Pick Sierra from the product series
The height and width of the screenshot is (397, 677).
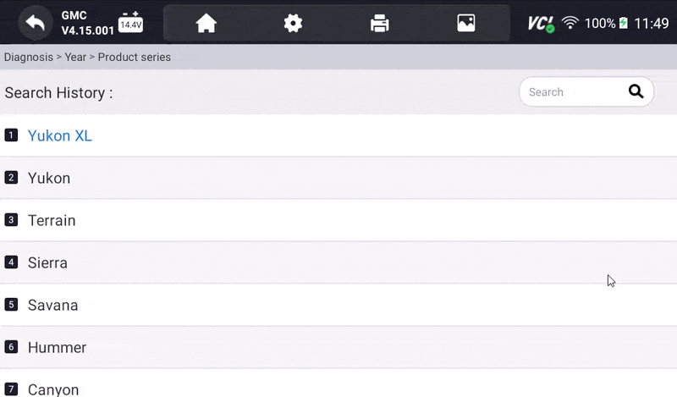click(x=338, y=262)
